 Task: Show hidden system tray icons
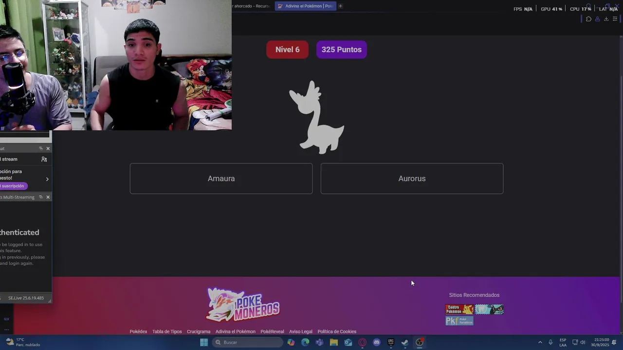(540, 342)
